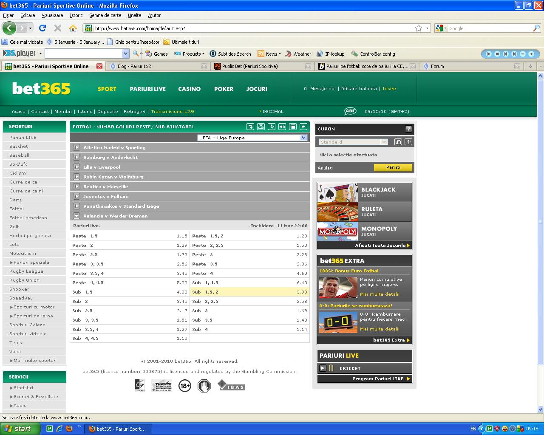Click the Iesire logout link

tap(389, 89)
